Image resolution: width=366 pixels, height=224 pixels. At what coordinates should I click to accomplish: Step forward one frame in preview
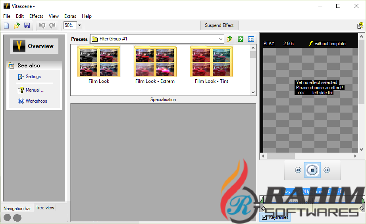pos(327,170)
